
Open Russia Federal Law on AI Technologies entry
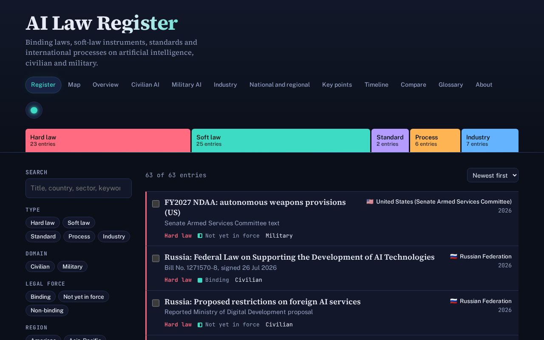[300, 257]
